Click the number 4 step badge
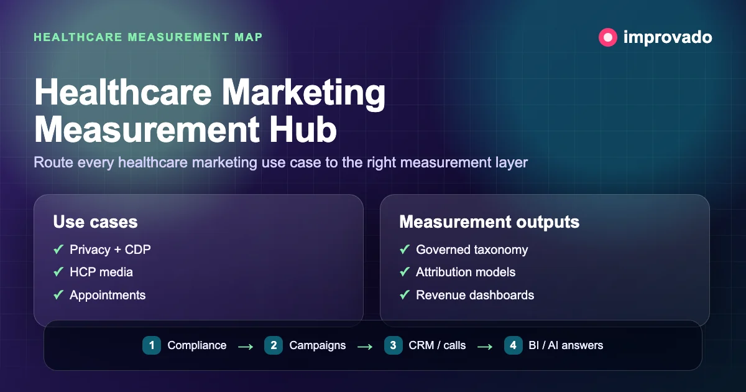 coord(513,345)
